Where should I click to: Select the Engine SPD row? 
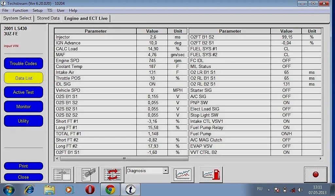pos(121,60)
